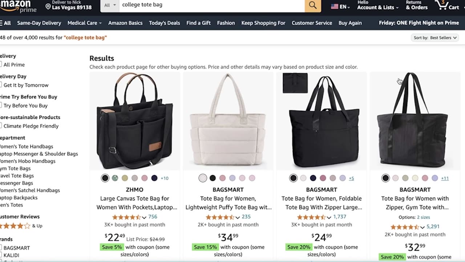Click the delivery location pin icon

(48, 6)
